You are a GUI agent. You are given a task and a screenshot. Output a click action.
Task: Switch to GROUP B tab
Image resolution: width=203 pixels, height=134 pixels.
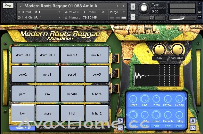click(47, 128)
